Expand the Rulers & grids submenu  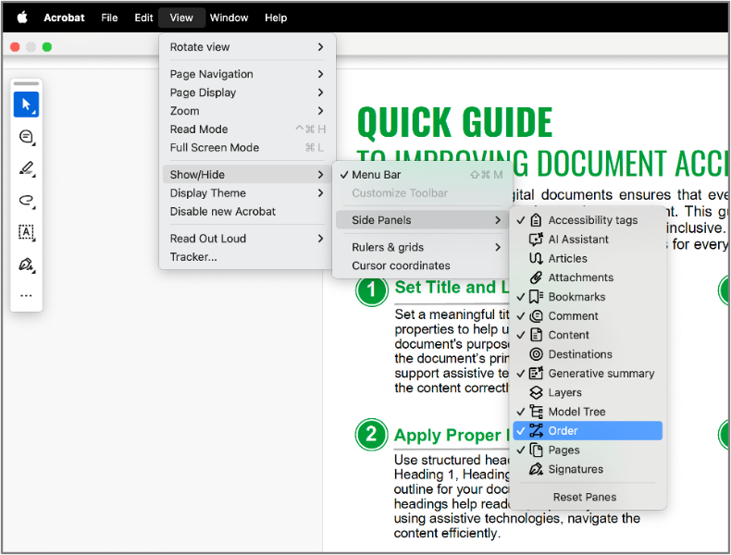(422, 247)
